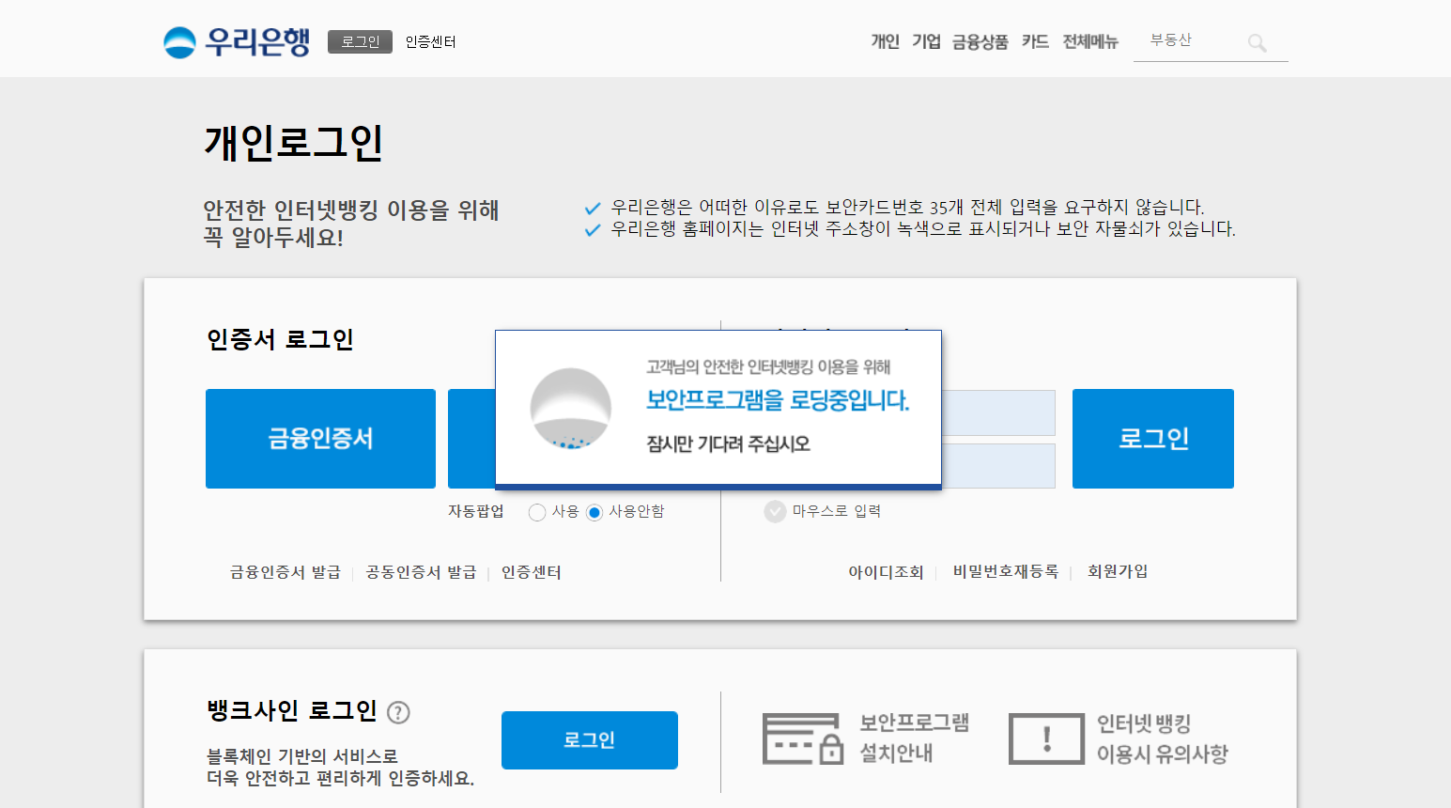Toggle 마우스로 입력 checkbox

[x=775, y=511]
